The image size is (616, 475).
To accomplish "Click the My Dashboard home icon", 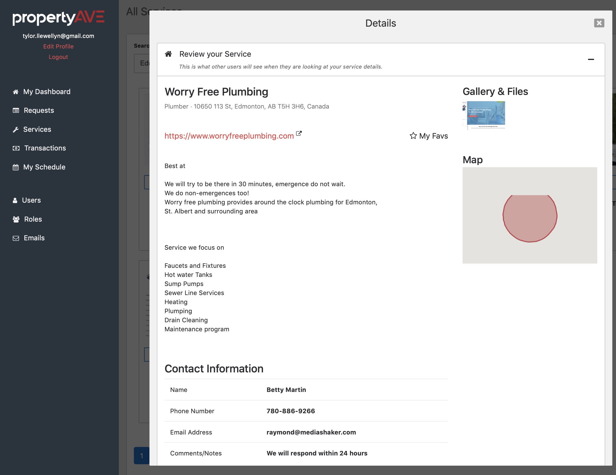I will coord(16,92).
